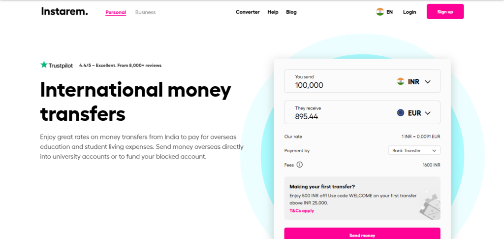504x239 pixels.
Task: Open the Help menu item
Action: [273, 12]
